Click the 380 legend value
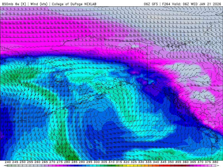 point(215,162)
